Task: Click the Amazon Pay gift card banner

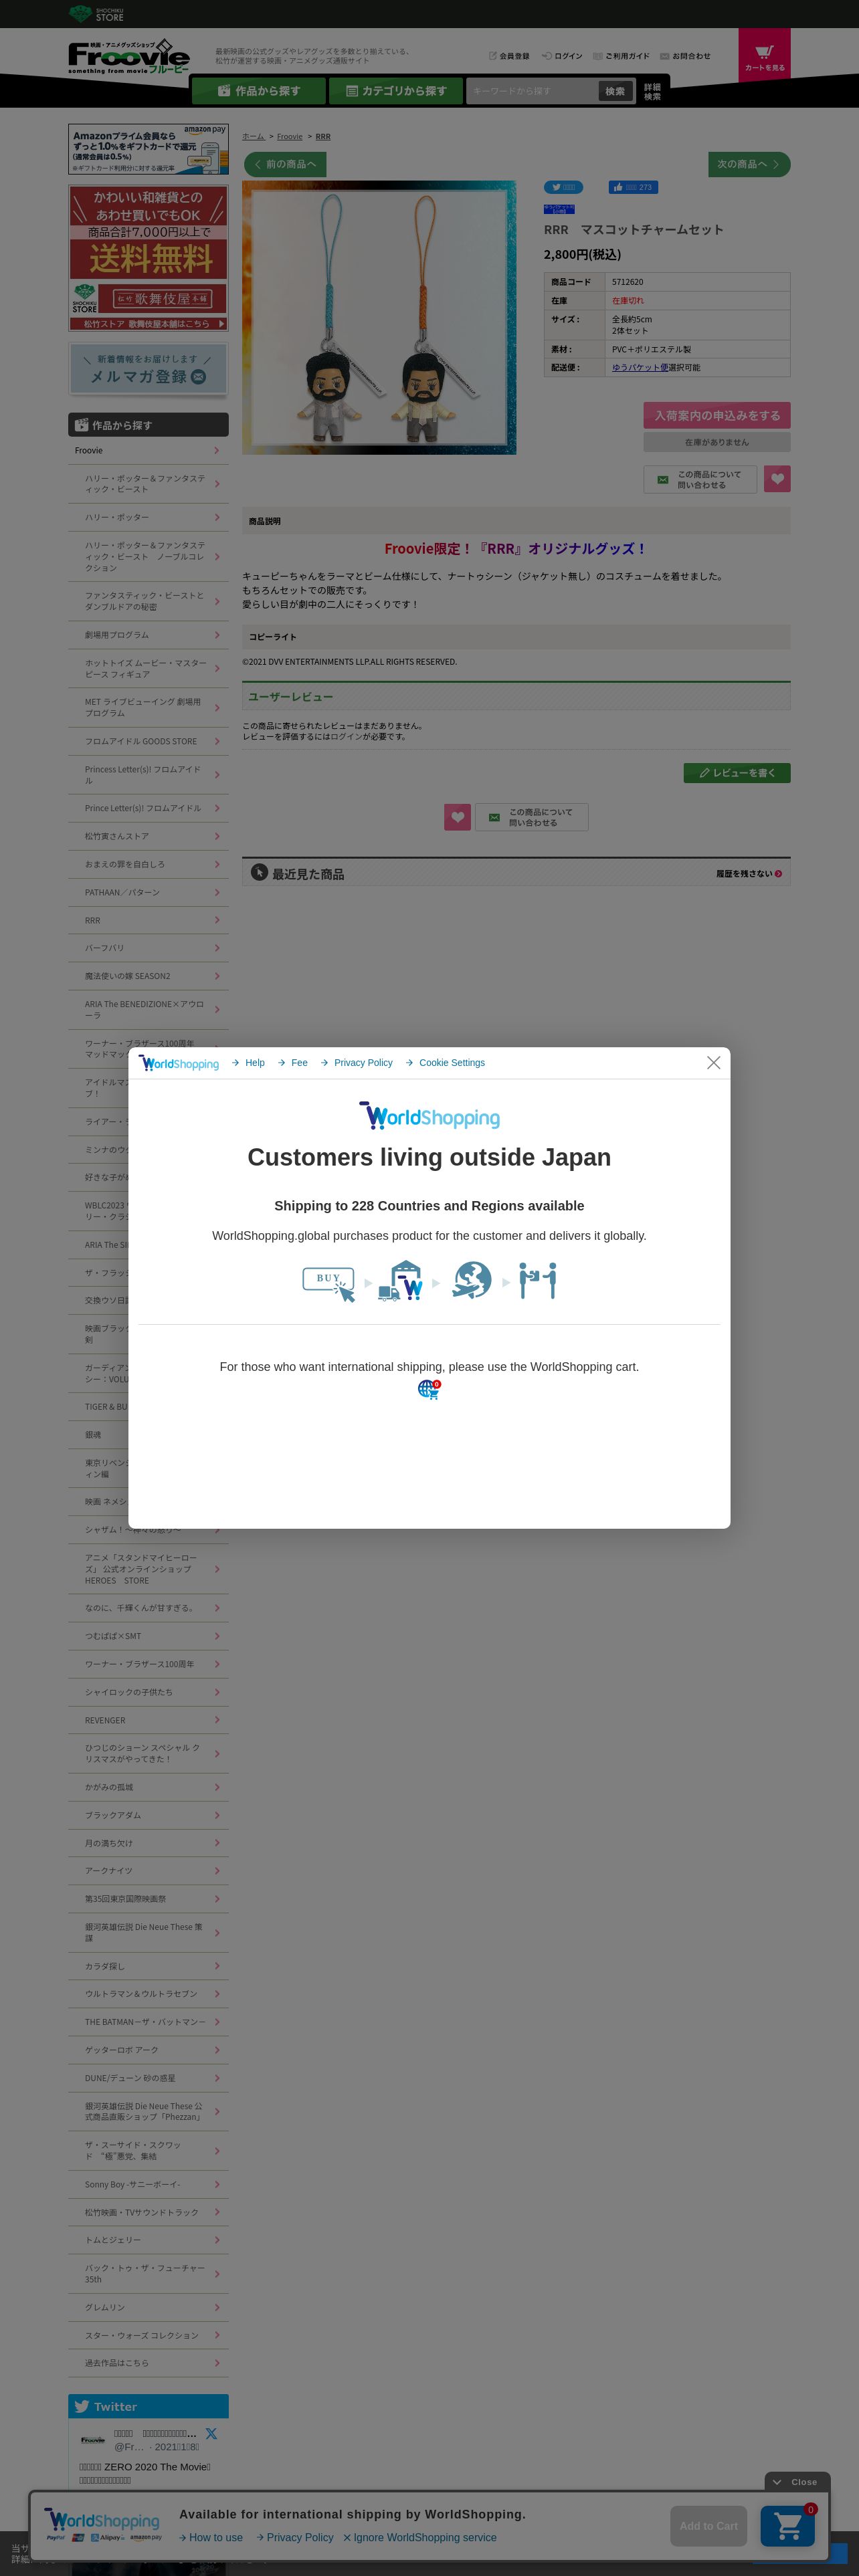Action: [x=148, y=149]
